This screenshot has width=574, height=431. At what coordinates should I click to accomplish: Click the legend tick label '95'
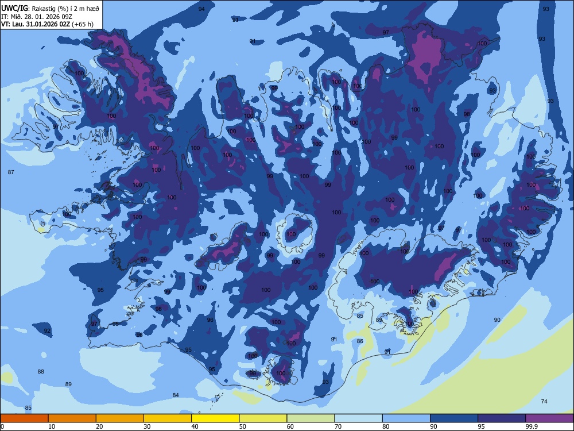[482, 426]
